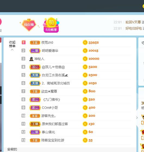Expand the right side panel arrow
The image size is (144, 152).
[x=137, y=118]
